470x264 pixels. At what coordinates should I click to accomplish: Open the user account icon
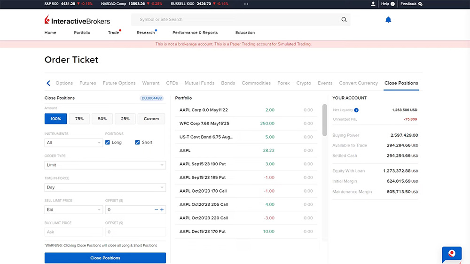373,4
